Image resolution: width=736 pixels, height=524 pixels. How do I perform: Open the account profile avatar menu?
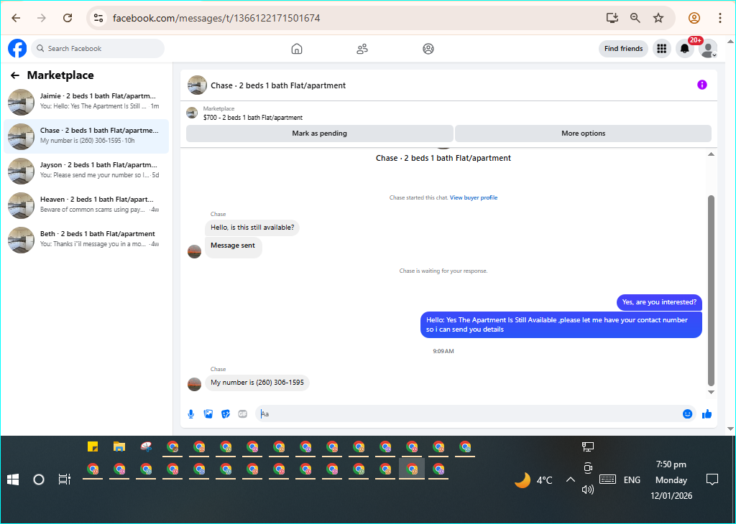[708, 48]
